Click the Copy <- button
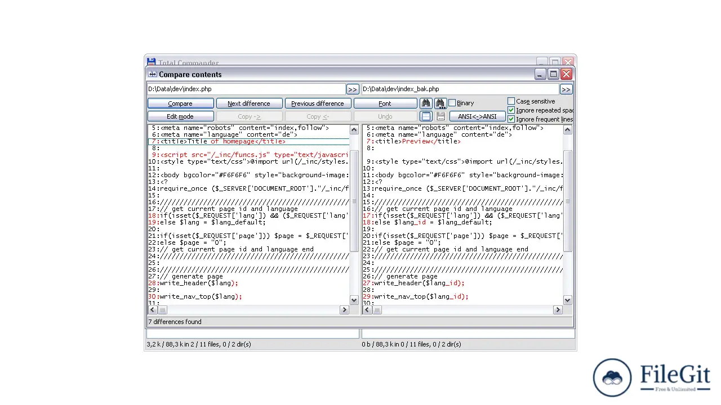Viewport: 721px width, 405px height. 318,116
